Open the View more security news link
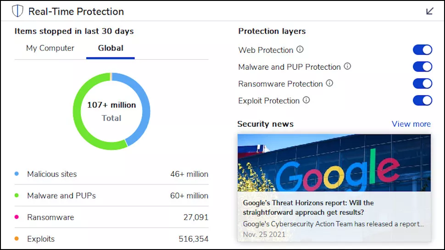The height and width of the screenshot is (250, 445). coord(411,124)
